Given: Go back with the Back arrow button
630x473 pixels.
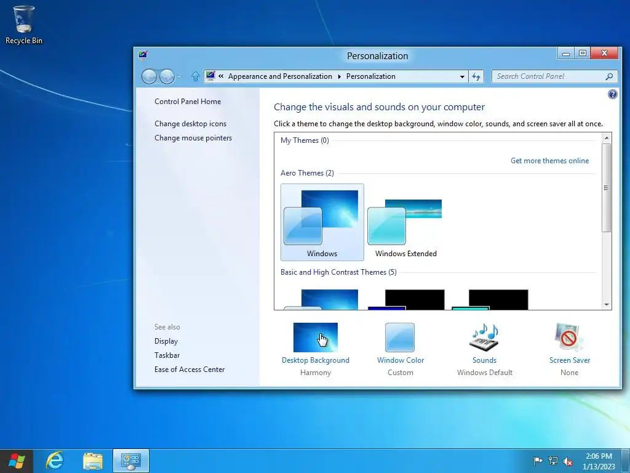Looking at the screenshot, I should tap(149, 76).
